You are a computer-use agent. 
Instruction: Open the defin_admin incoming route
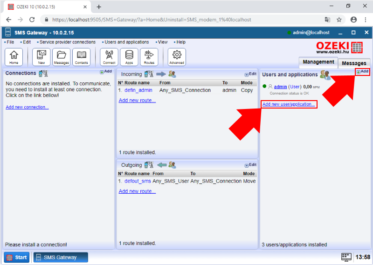coord(138,90)
